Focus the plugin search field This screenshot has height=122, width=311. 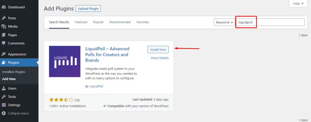270,22
